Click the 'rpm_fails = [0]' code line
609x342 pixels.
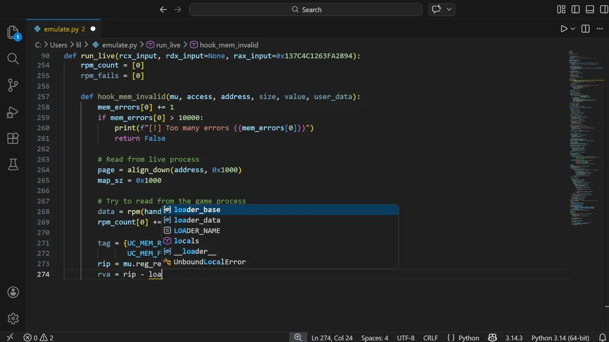(x=112, y=76)
